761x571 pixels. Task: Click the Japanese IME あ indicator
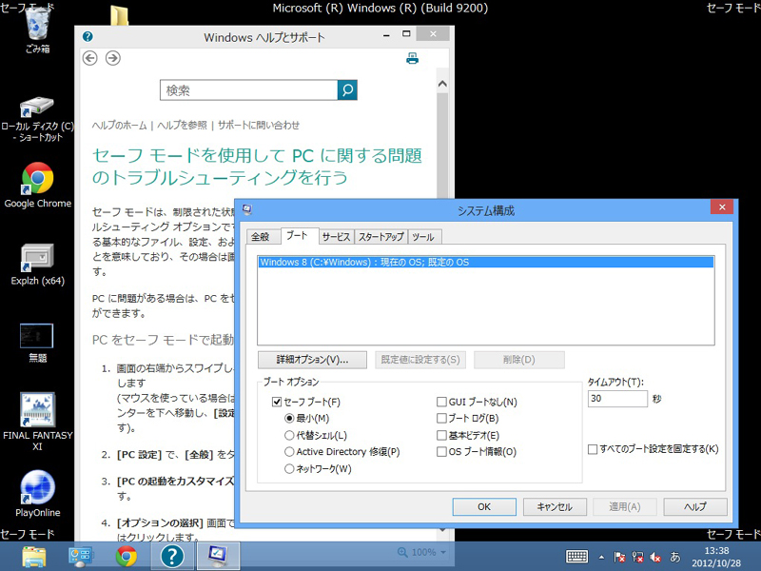point(675,557)
